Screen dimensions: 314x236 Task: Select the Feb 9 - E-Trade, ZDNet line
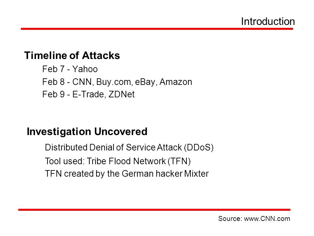click(x=88, y=94)
